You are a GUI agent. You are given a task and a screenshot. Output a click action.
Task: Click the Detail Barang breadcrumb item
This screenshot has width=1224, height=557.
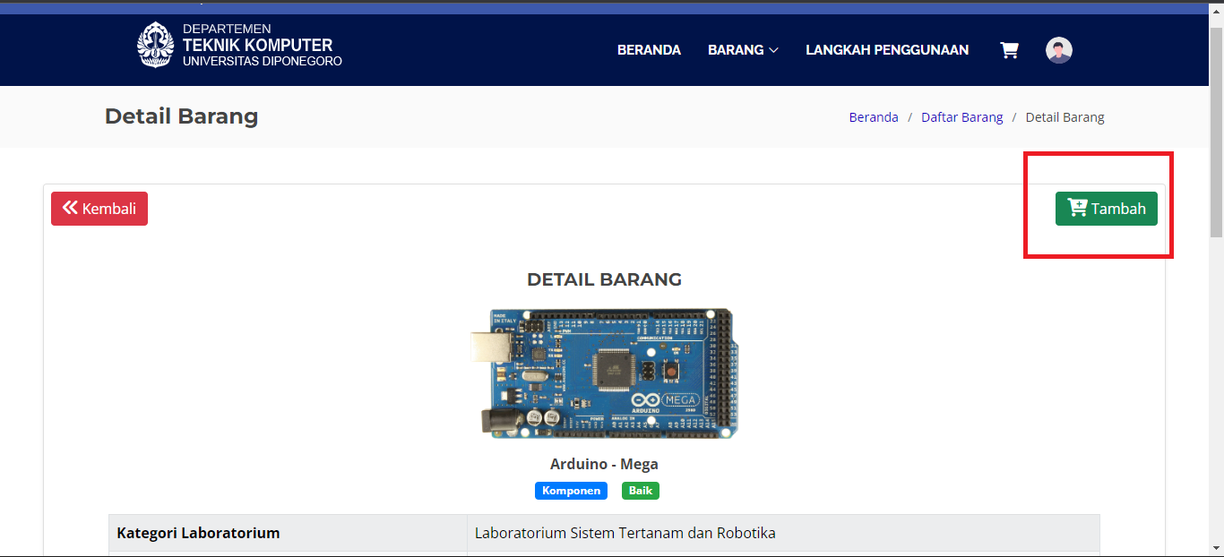(x=1065, y=117)
